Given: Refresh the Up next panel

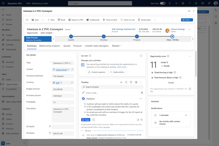Looking at the screenshot, I should pos(141,56).
